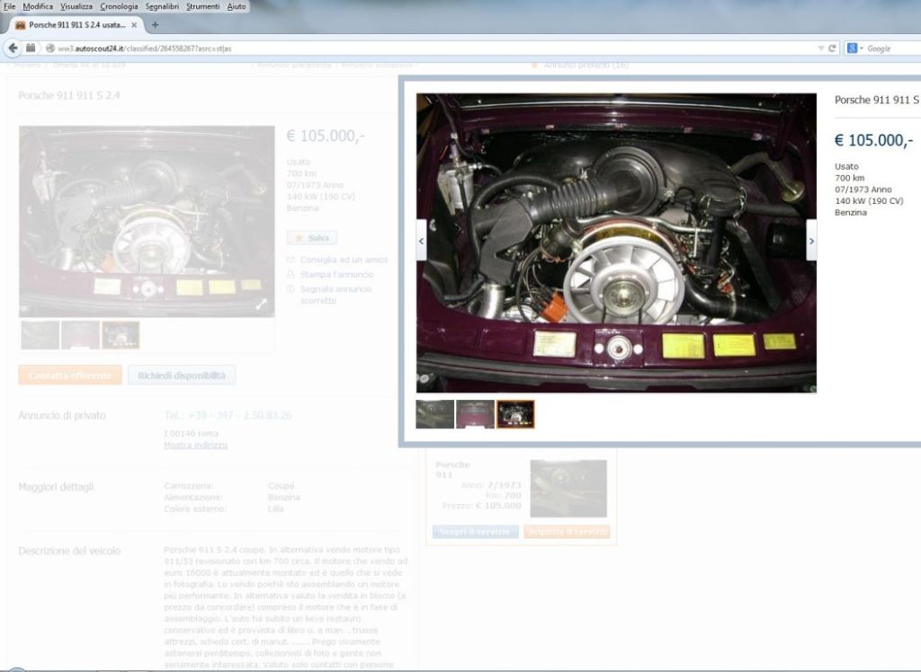The width and height of the screenshot is (921, 672).
Task: Click the 07/1973 Anno text in lightbox
Action: tap(863, 190)
